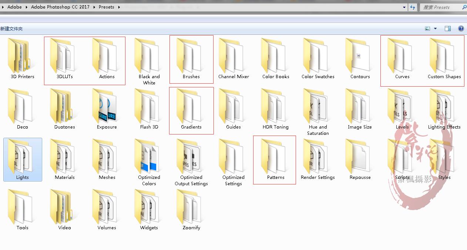Screen dimensions: 467x250
Task: Change the view with the view icon
Action: 428,29
